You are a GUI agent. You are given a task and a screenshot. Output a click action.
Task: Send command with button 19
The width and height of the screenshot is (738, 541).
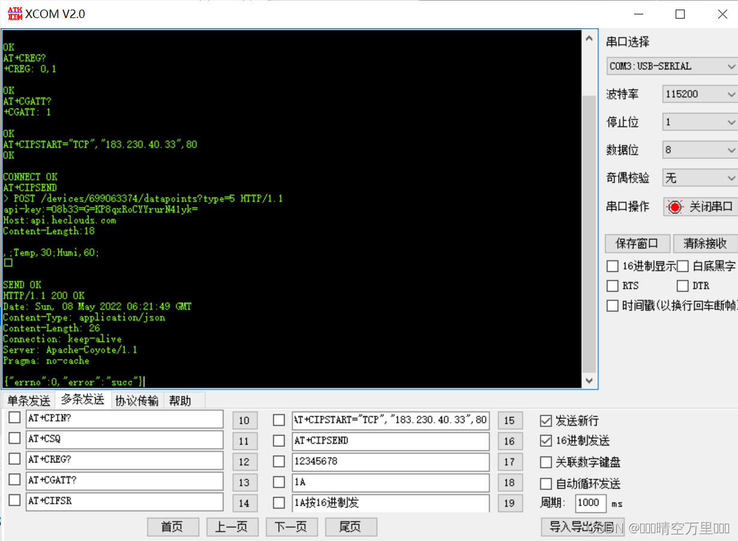coord(510,503)
